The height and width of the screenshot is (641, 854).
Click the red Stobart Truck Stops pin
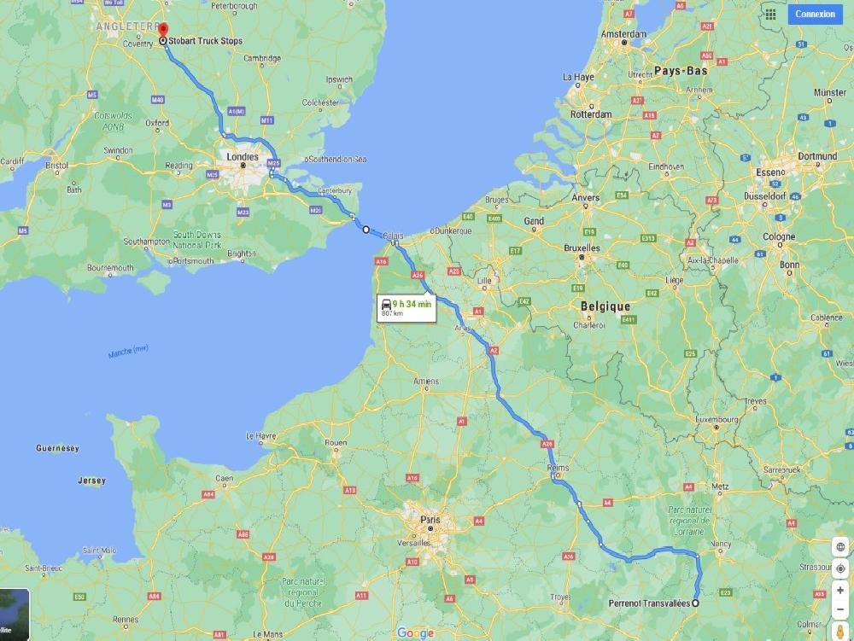pyautogui.click(x=163, y=31)
